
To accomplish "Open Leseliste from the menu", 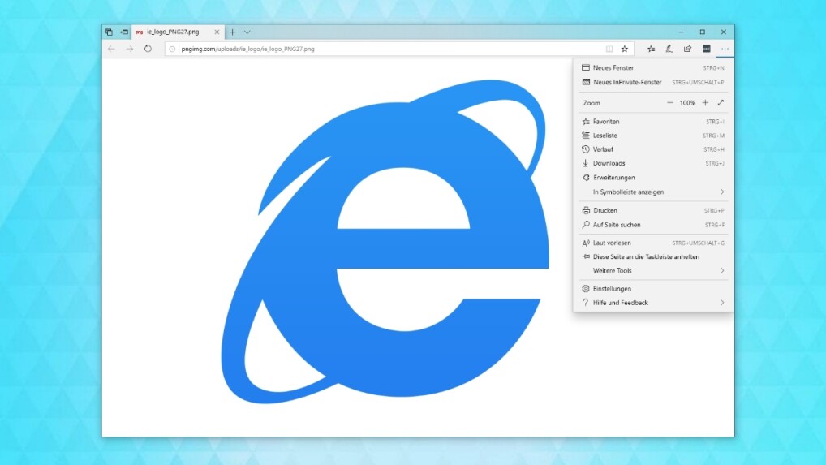I will [653, 136].
